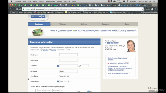Open the Edit menu
This screenshot has width=166, height=93.
coord(29,1)
